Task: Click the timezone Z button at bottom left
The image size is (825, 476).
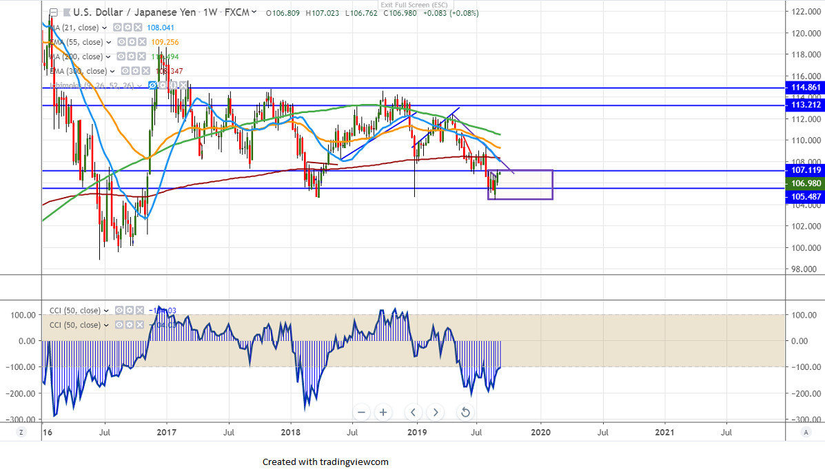Action: (x=21, y=432)
